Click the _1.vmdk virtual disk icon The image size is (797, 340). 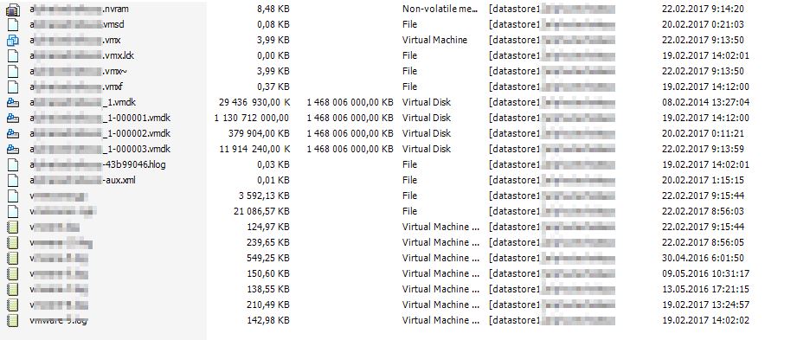tap(13, 103)
